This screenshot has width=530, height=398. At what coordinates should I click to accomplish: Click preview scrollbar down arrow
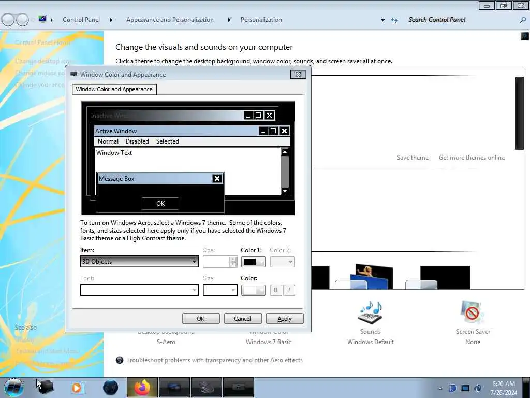(x=285, y=191)
